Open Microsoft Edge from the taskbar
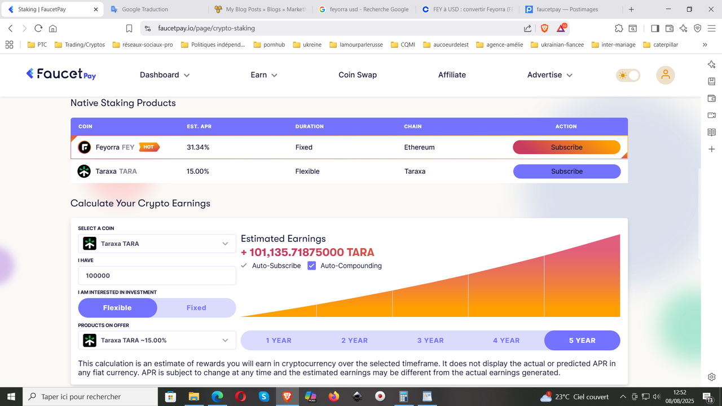 click(217, 396)
